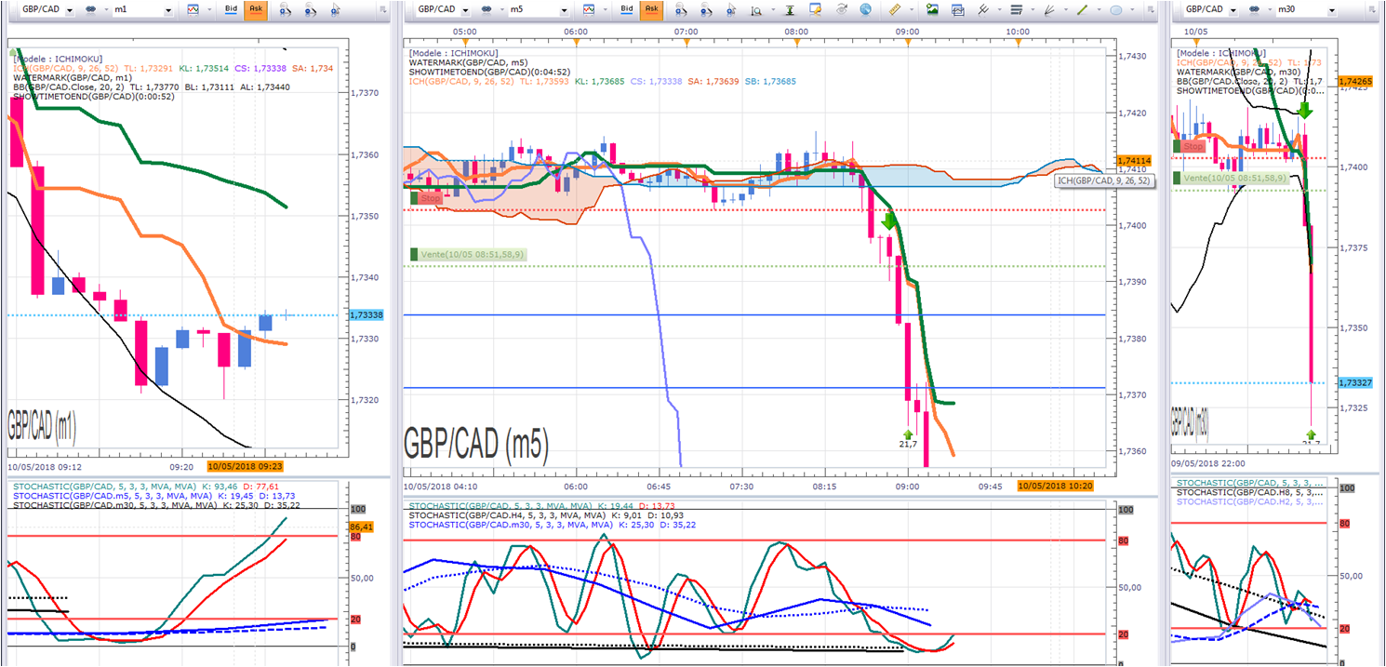
Task: Click green down arrow marker in m30 chart
Action: (1304, 110)
